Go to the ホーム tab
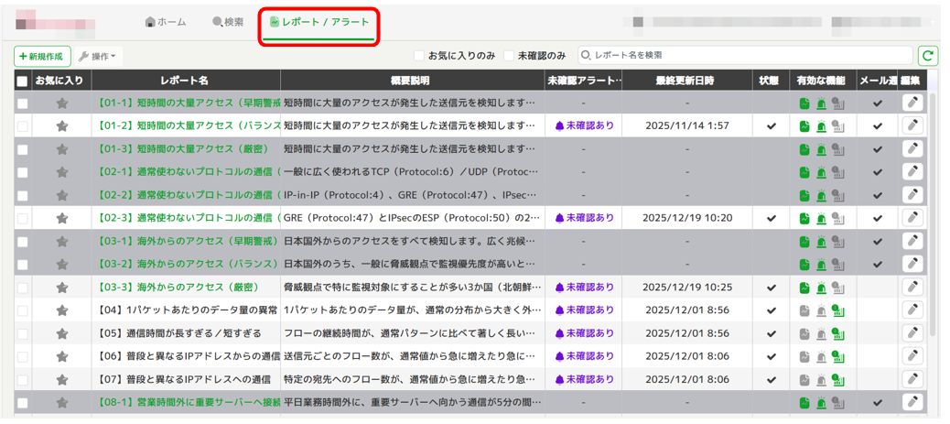950x424 pixels. point(166,23)
